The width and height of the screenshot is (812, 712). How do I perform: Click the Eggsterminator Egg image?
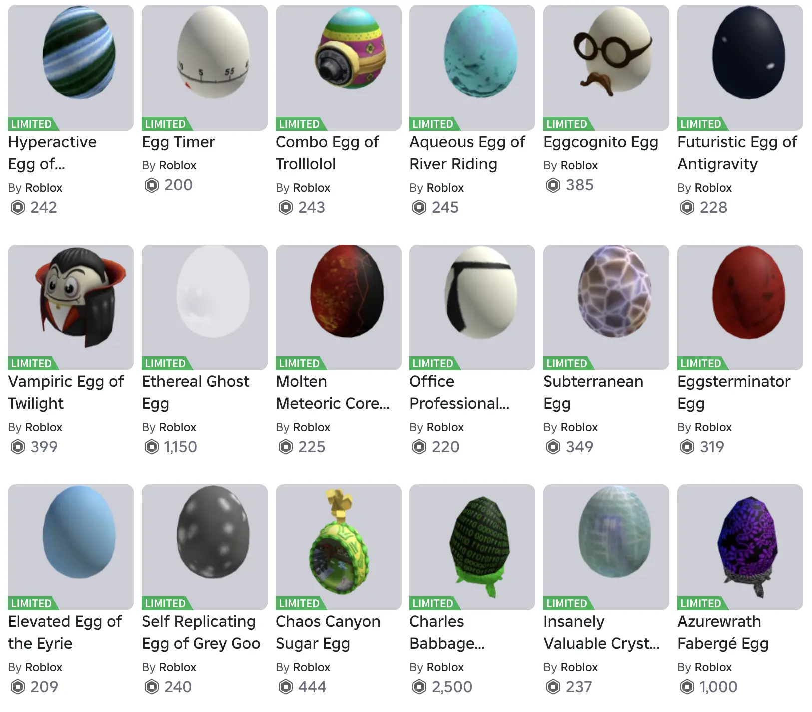pyautogui.click(x=740, y=308)
